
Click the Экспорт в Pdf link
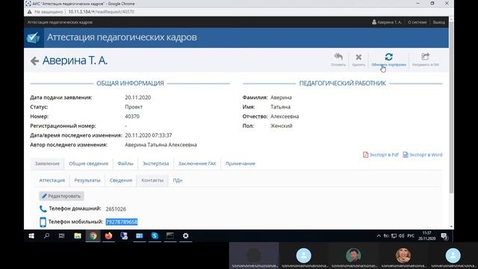point(380,155)
